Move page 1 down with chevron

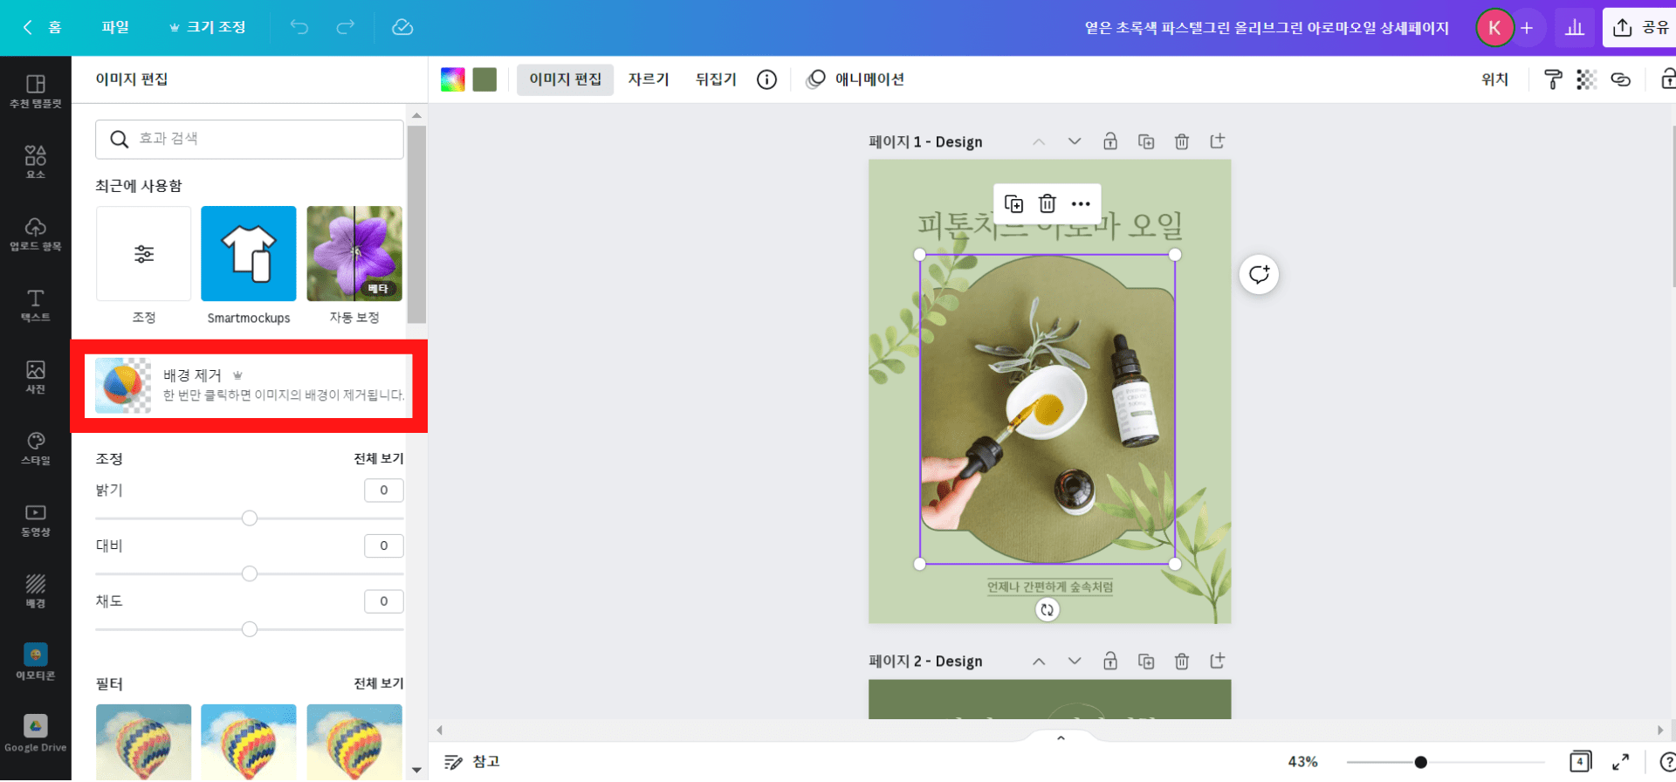coord(1075,141)
